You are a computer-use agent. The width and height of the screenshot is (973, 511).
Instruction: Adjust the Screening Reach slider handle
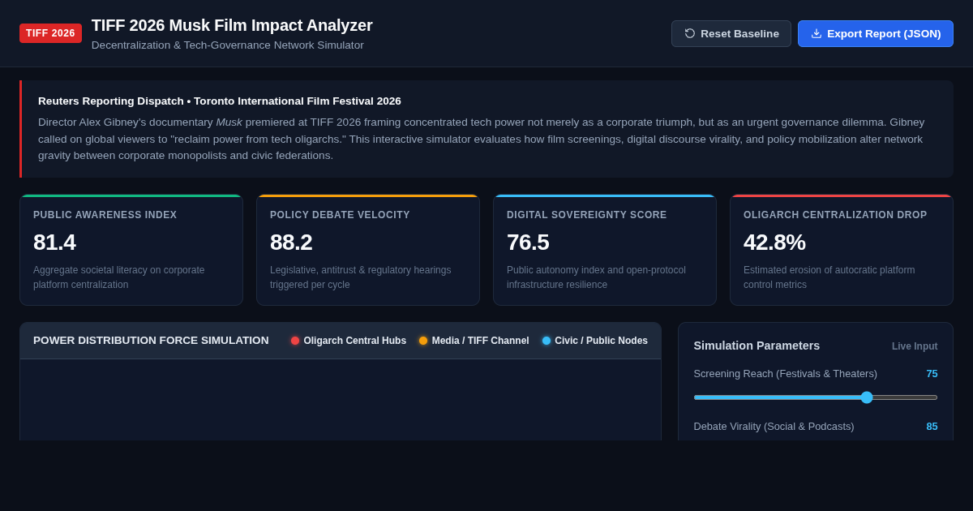point(867,397)
